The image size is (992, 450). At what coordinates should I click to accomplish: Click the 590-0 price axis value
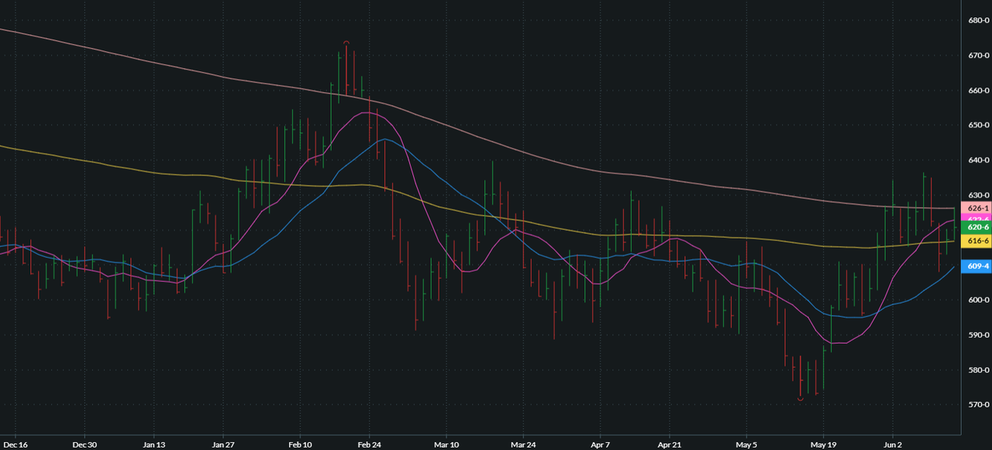979,335
